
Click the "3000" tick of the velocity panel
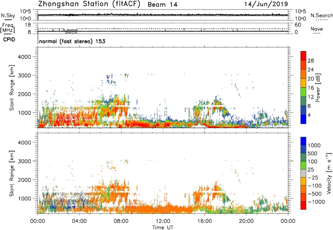pyautogui.click(x=24, y=161)
